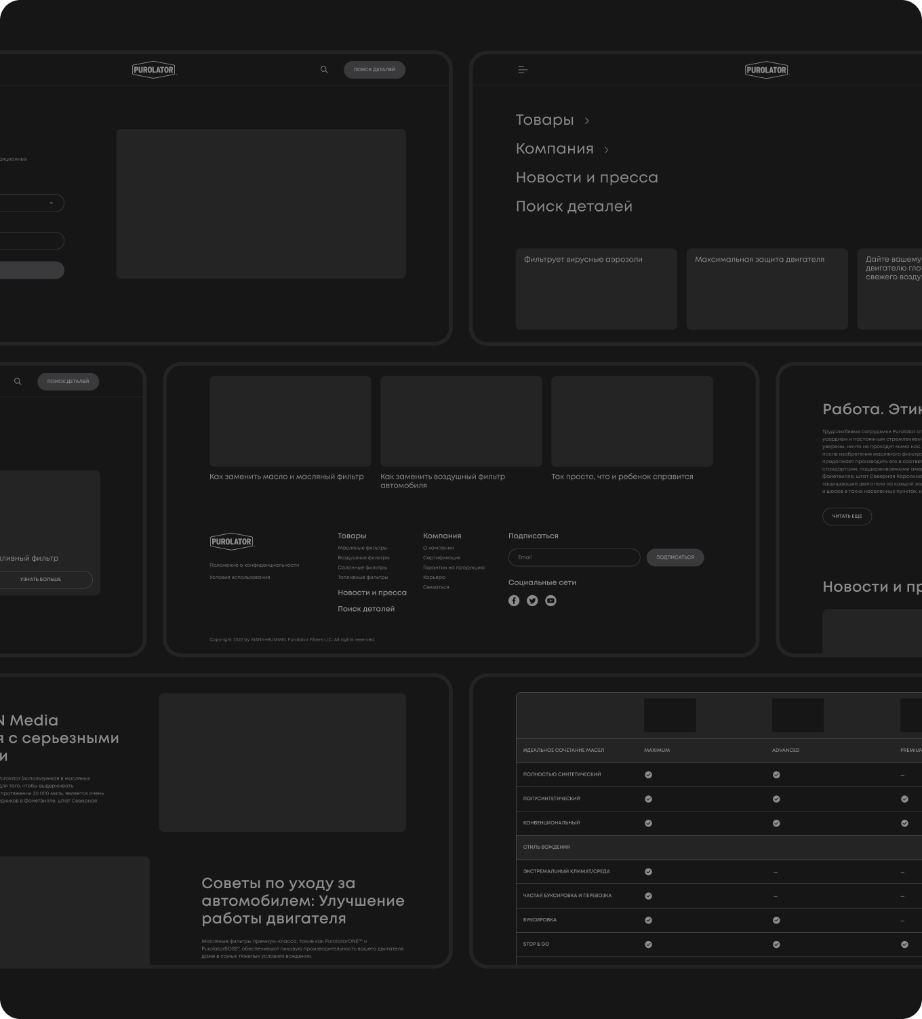Click the Подписаться button
The height and width of the screenshot is (1019, 922).
pos(675,557)
